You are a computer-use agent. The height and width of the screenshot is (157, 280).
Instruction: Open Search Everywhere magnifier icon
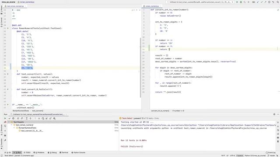(278, 2)
